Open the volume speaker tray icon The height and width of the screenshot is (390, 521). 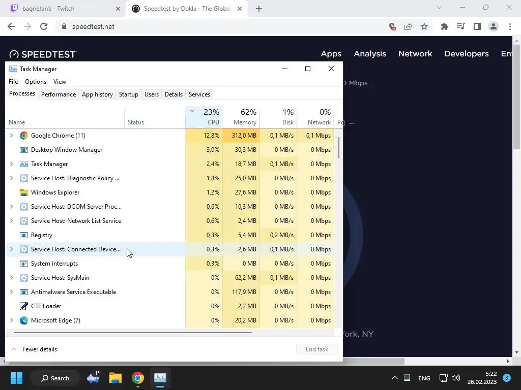pyautogui.click(x=456, y=378)
